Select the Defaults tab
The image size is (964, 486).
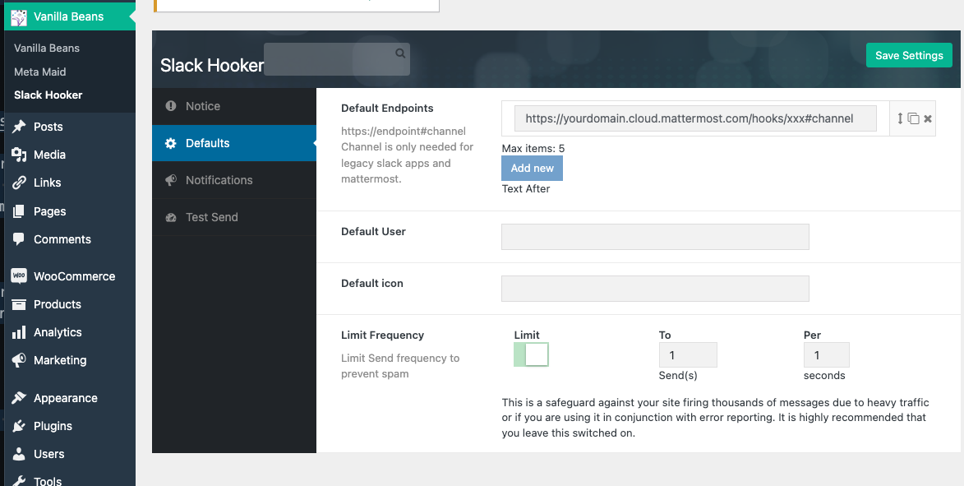[x=234, y=143]
